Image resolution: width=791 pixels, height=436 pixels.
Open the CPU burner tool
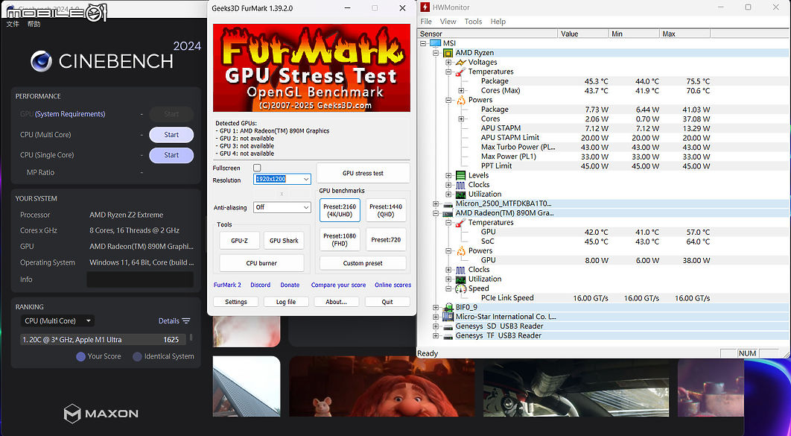262,263
